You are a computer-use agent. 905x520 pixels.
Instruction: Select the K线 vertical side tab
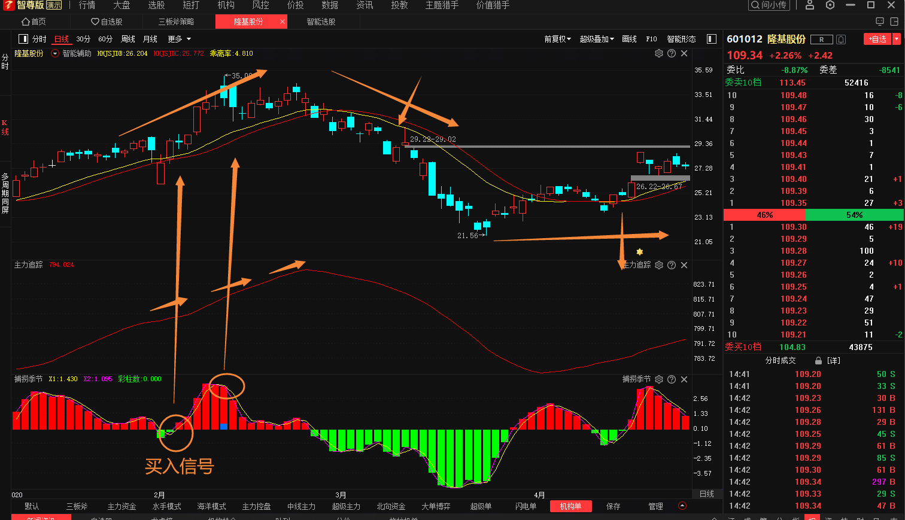(5, 128)
